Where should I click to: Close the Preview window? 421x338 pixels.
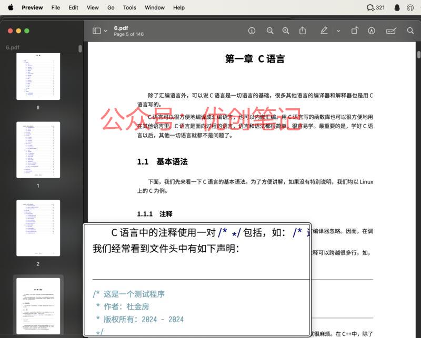[10, 31]
